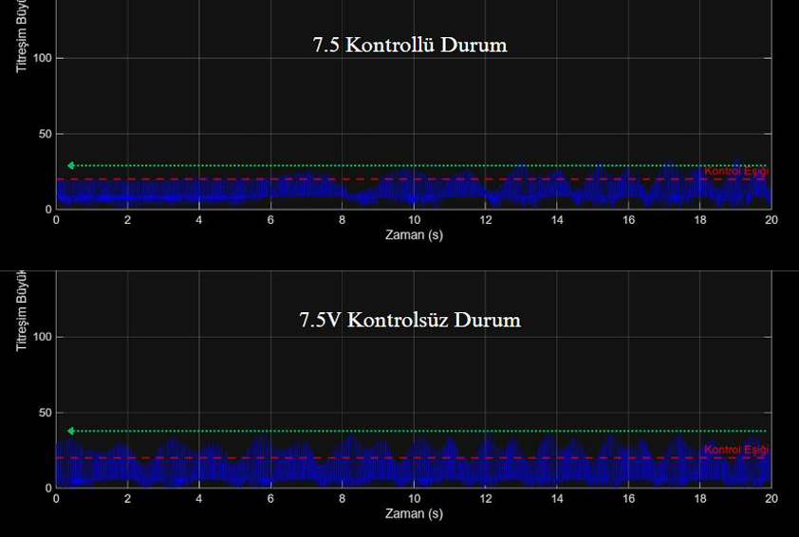Click the red "Kontrol Eşiği" label in top plot
The height and width of the screenshot is (537, 799).
point(735,172)
